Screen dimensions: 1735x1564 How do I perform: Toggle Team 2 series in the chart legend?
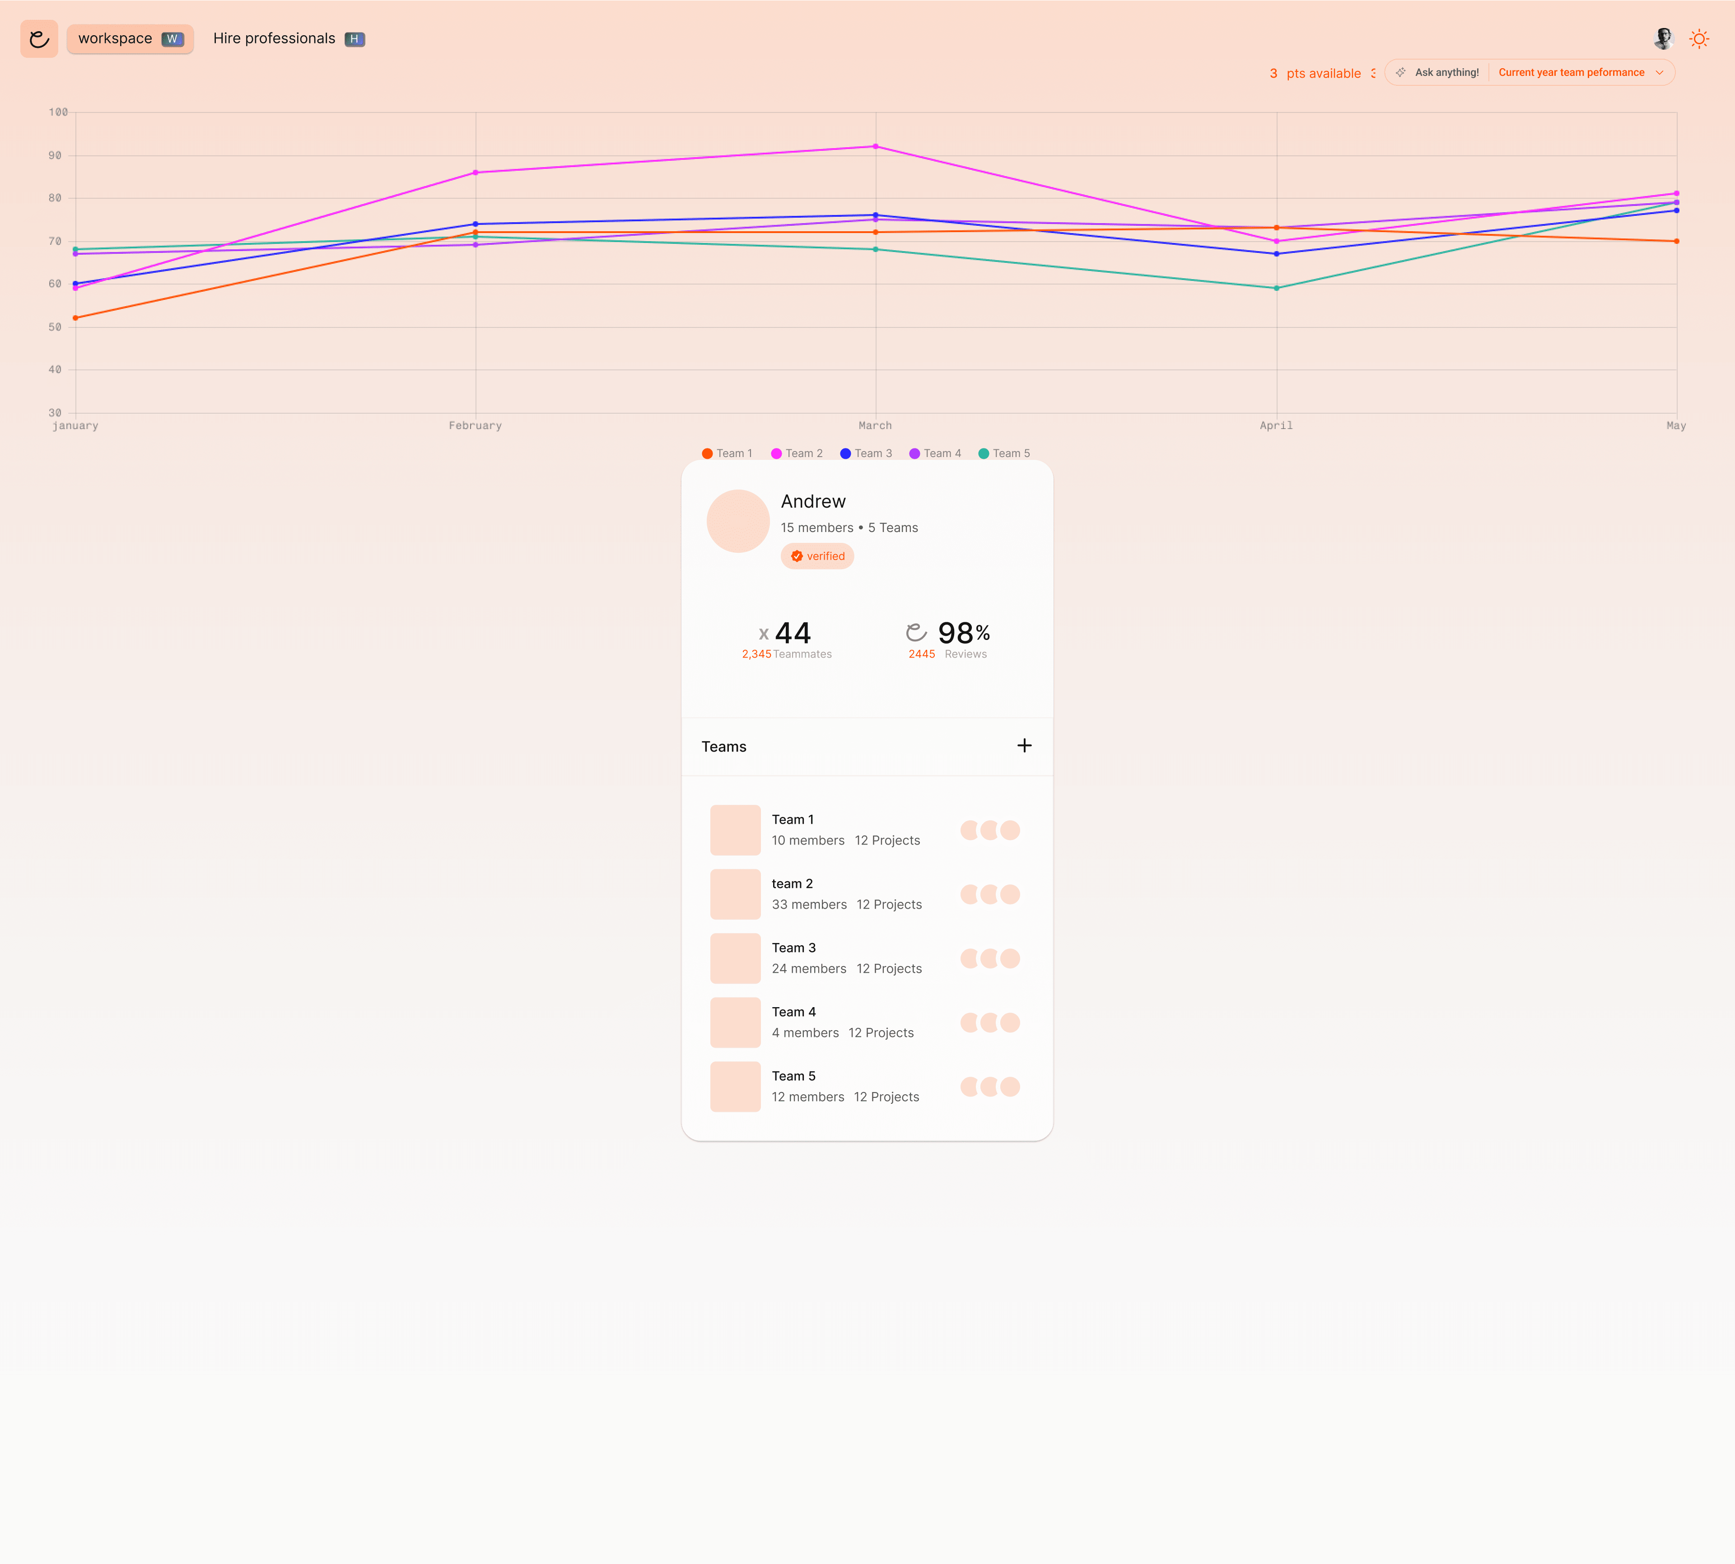[797, 454]
